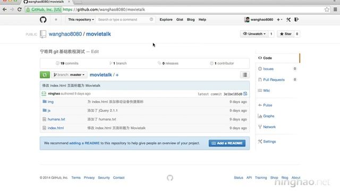This screenshot has height=191, width=340.
Task: Click Training link in footer
Action: [261, 178]
